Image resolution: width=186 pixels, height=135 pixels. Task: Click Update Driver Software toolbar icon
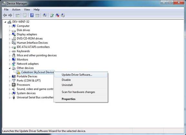[52, 15]
